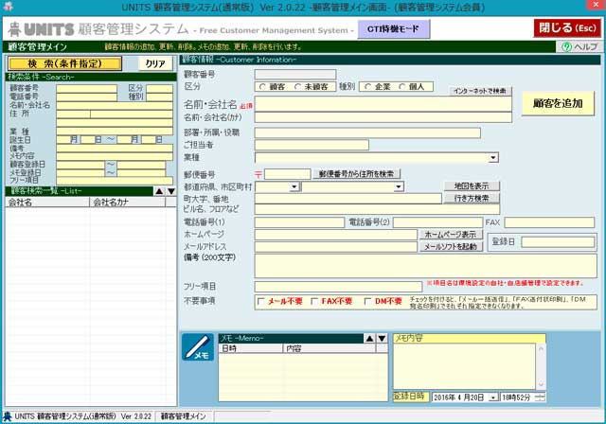The height and width of the screenshot is (424, 606).
Task: Open the prefecture (都道府県) dropdown
Action: click(x=294, y=186)
